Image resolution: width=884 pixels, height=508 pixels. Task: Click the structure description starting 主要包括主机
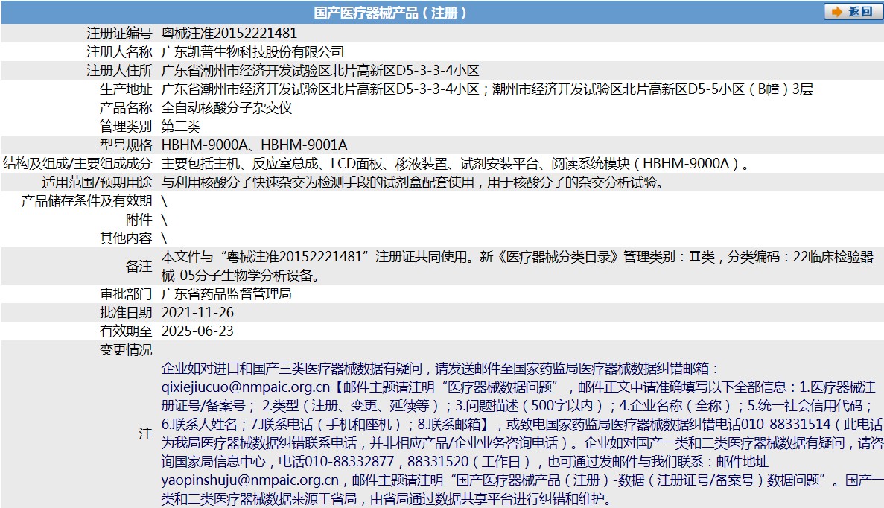tap(456, 164)
